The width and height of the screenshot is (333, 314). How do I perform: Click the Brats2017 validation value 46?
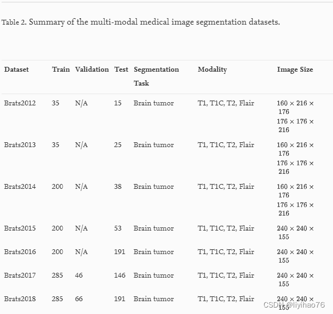pyautogui.click(x=79, y=275)
